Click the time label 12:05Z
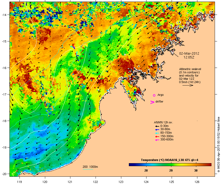 (x=189, y=57)
